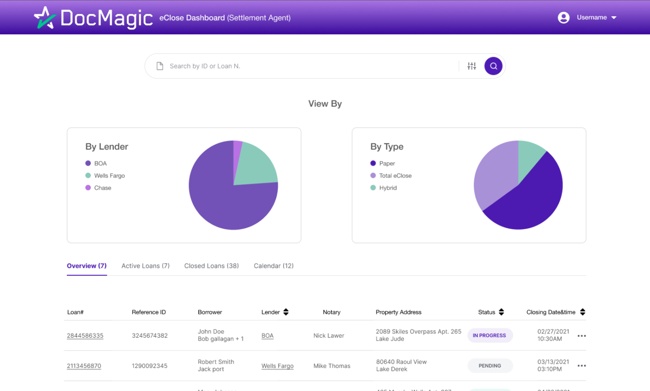Open the more options menu for loan 2113456870
The width and height of the screenshot is (650, 391).
[x=582, y=366]
